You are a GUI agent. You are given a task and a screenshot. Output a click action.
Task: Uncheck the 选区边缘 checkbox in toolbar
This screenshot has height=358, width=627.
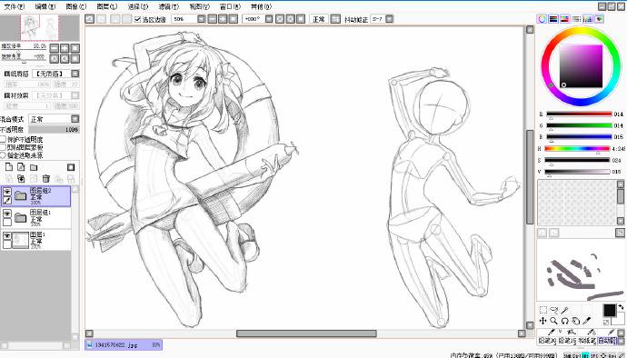[x=137, y=19]
